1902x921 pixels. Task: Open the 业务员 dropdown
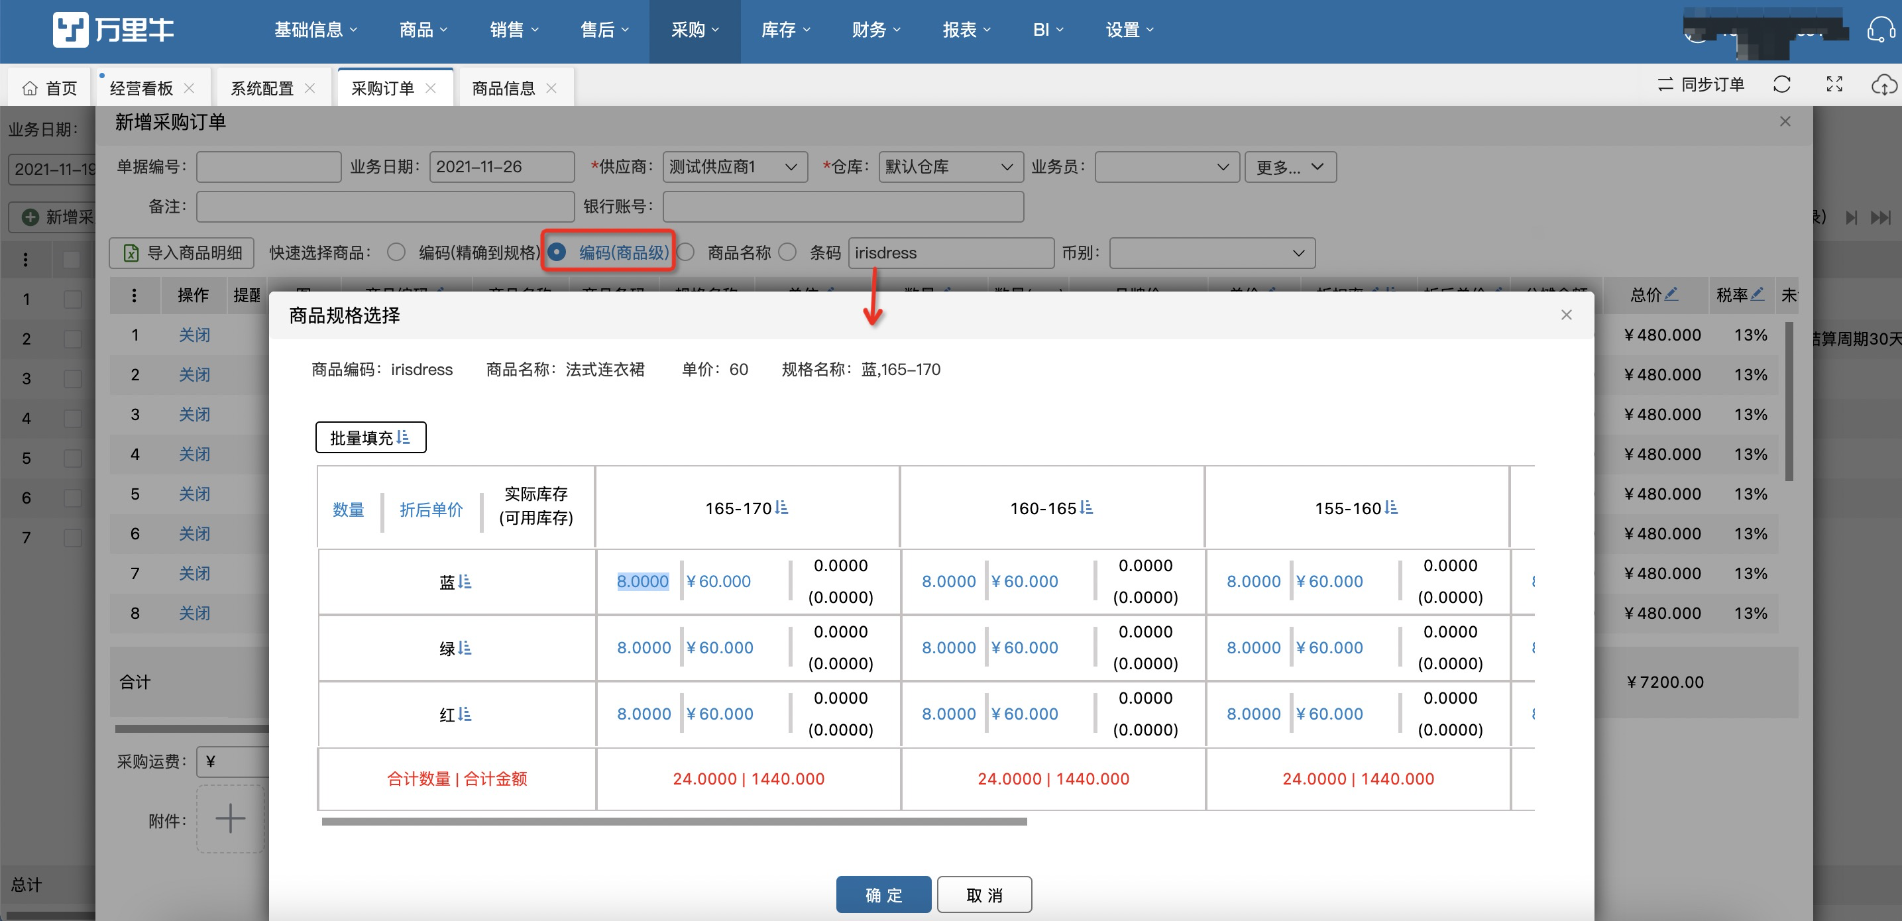1166,167
